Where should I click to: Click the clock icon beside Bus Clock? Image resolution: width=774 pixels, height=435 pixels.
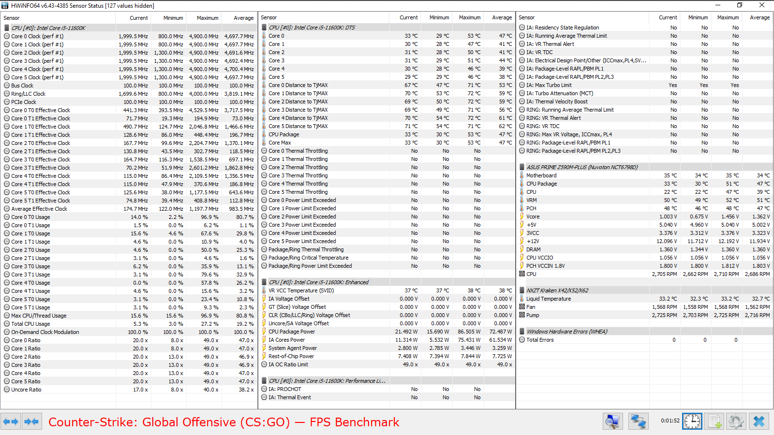tap(7, 86)
